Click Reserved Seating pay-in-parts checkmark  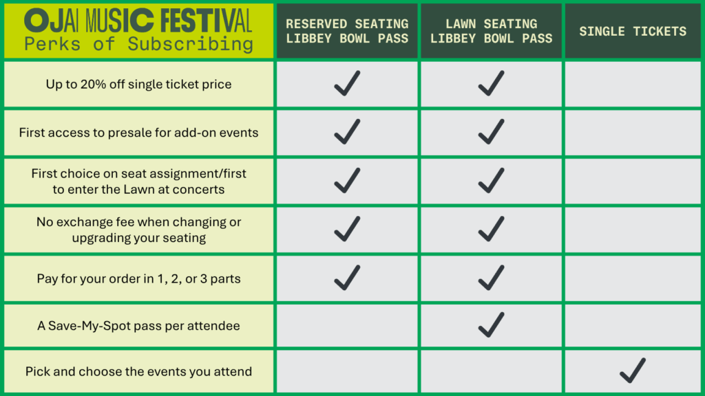(x=347, y=277)
